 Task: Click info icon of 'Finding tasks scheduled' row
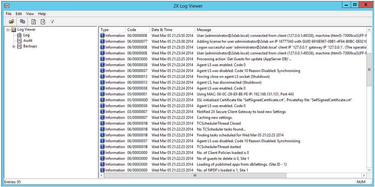tap(102, 135)
